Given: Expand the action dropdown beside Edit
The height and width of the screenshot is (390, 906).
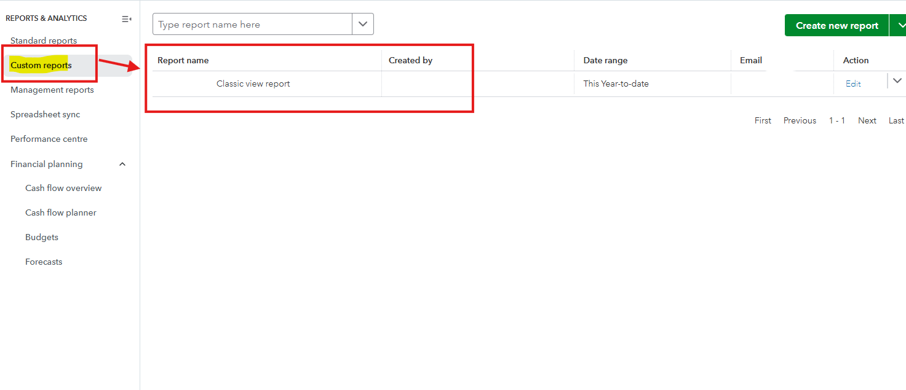Looking at the screenshot, I should 897,80.
